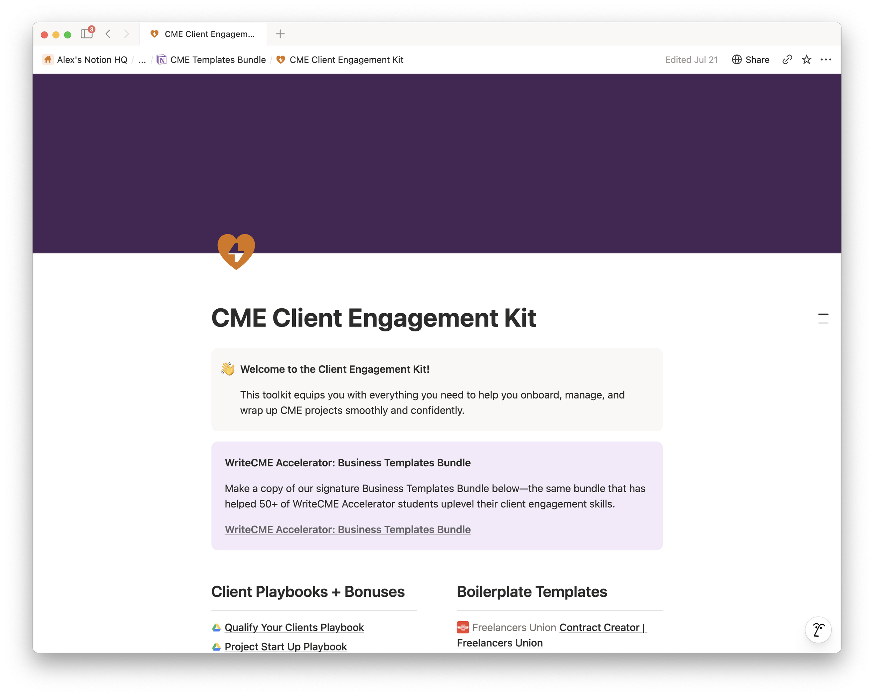This screenshot has height=696, width=874.
Task: Open the underlined WriteCME Accelerator bundle link
Action: [348, 529]
